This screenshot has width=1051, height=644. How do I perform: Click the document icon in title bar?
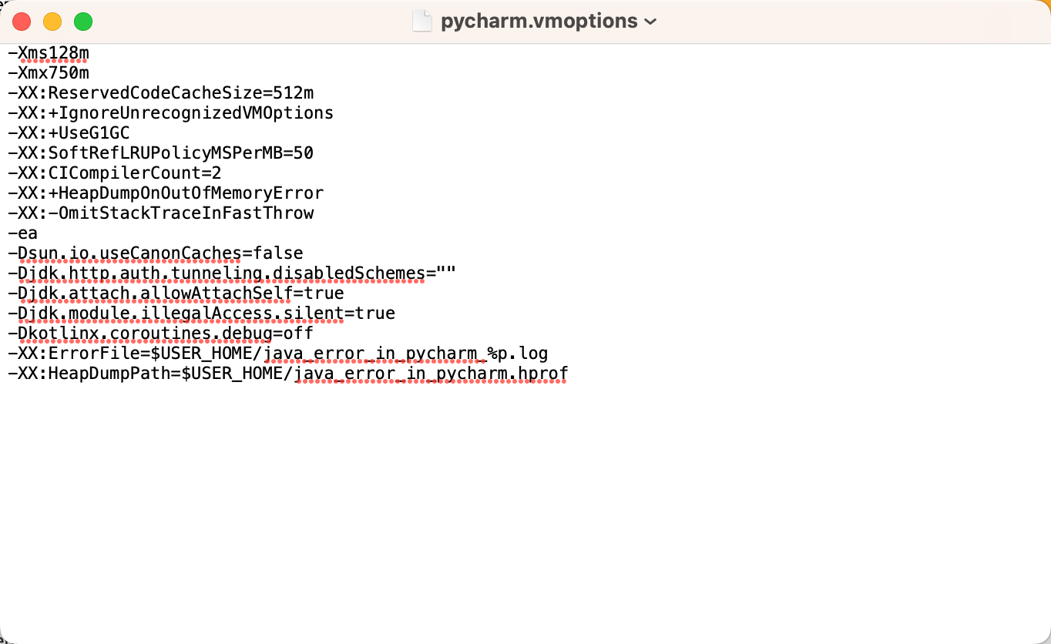(422, 21)
